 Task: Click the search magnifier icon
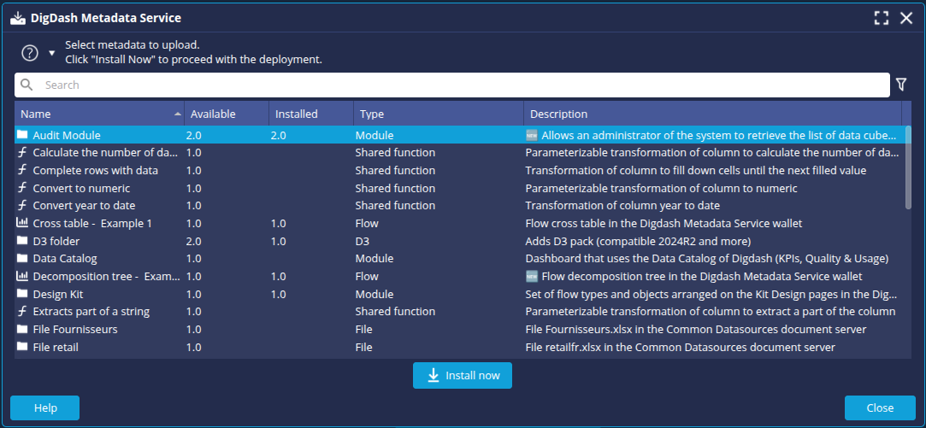coord(27,85)
